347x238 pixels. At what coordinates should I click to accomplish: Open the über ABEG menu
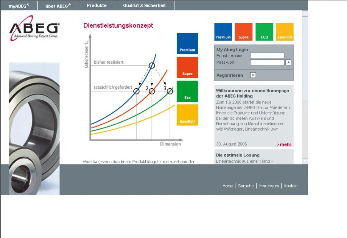pyautogui.click(x=58, y=6)
